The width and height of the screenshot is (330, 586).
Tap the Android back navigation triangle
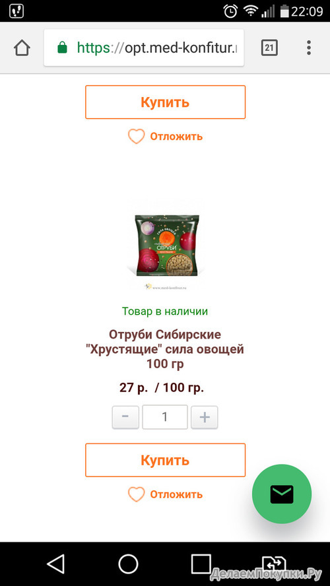click(x=56, y=564)
